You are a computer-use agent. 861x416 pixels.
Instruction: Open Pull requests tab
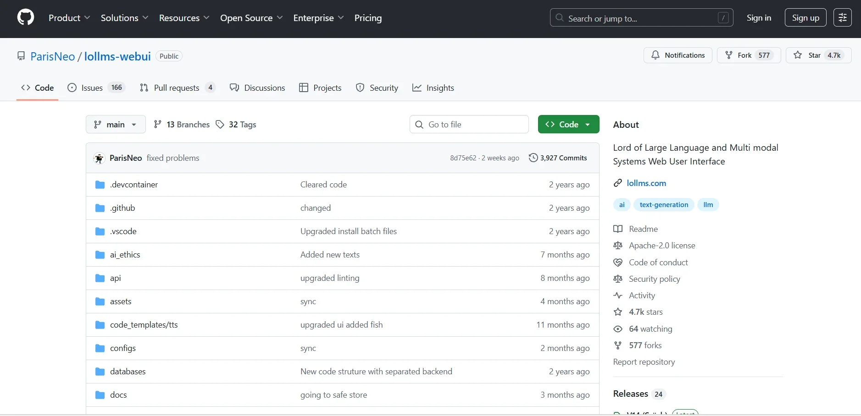(x=177, y=88)
